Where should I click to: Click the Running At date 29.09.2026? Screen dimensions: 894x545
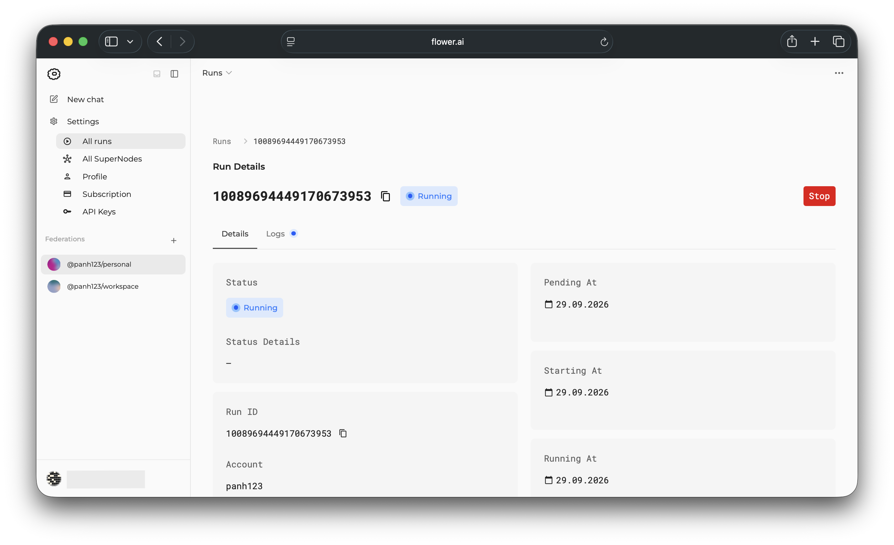click(x=582, y=480)
